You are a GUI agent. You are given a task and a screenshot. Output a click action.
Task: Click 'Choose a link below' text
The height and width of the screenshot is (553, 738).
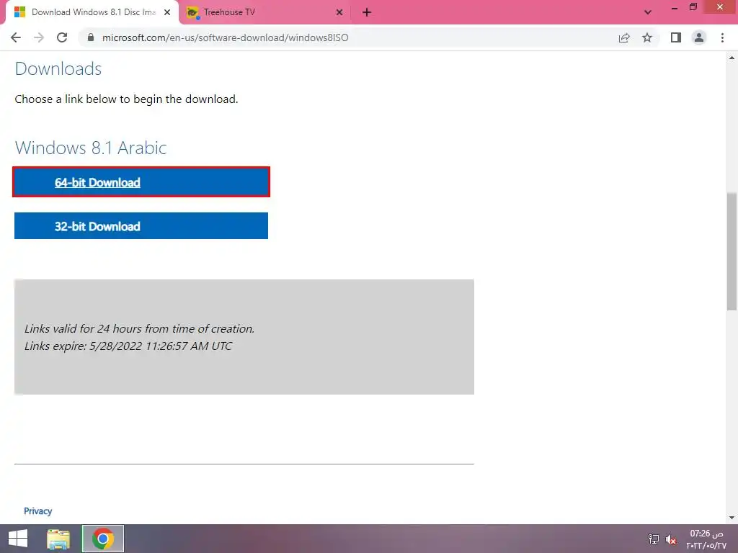(x=126, y=99)
